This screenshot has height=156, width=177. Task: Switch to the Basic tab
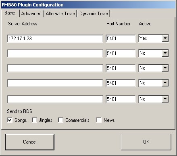10,13
